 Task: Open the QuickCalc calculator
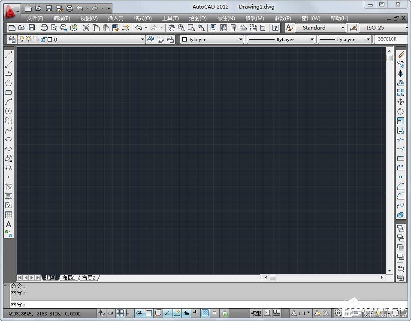pyautogui.click(x=263, y=28)
